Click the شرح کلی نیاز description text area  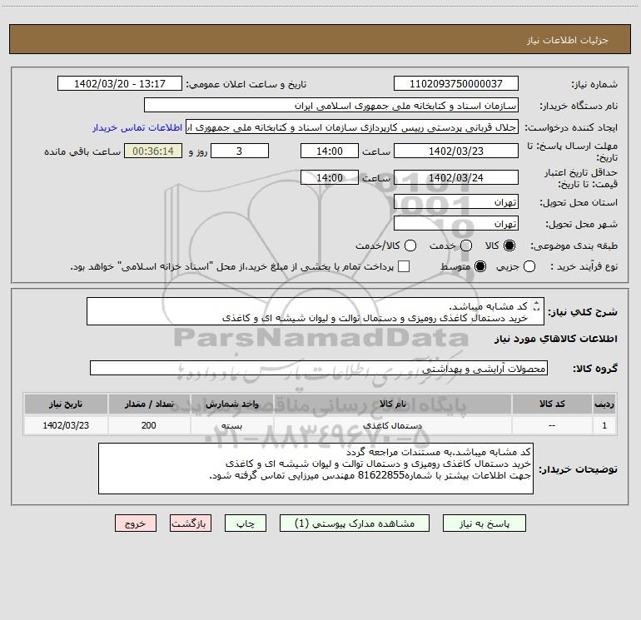tap(316, 312)
